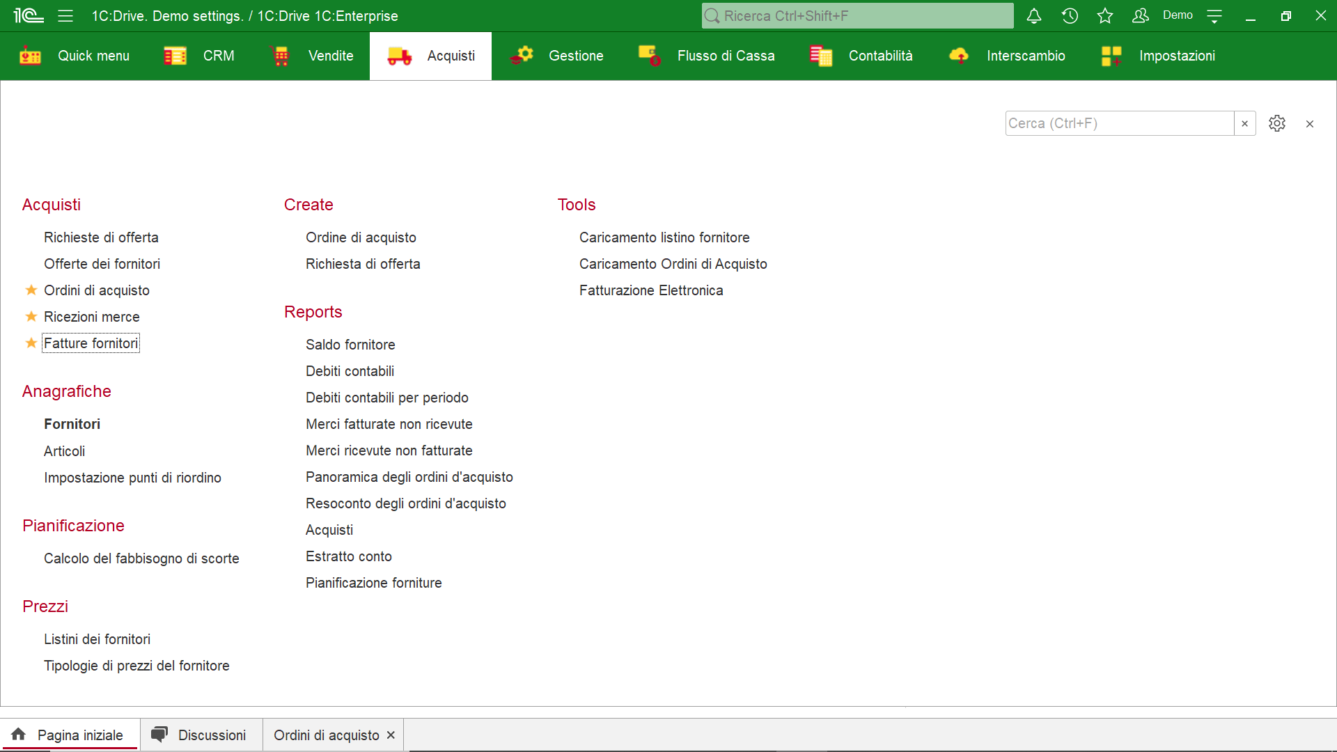Open Calcolo del fabbisogno di scorte
1337x752 pixels.
tap(141, 558)
